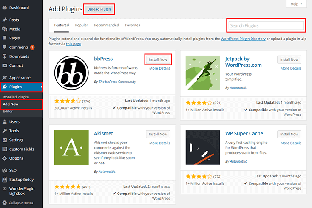This screenshot has width=312, height=208.
Task: Open the bbPress logo thumbnail
Action: point(71,73)
